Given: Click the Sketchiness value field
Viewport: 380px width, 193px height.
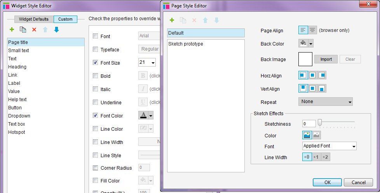Looking at the screenshot, I should [309, 124].
